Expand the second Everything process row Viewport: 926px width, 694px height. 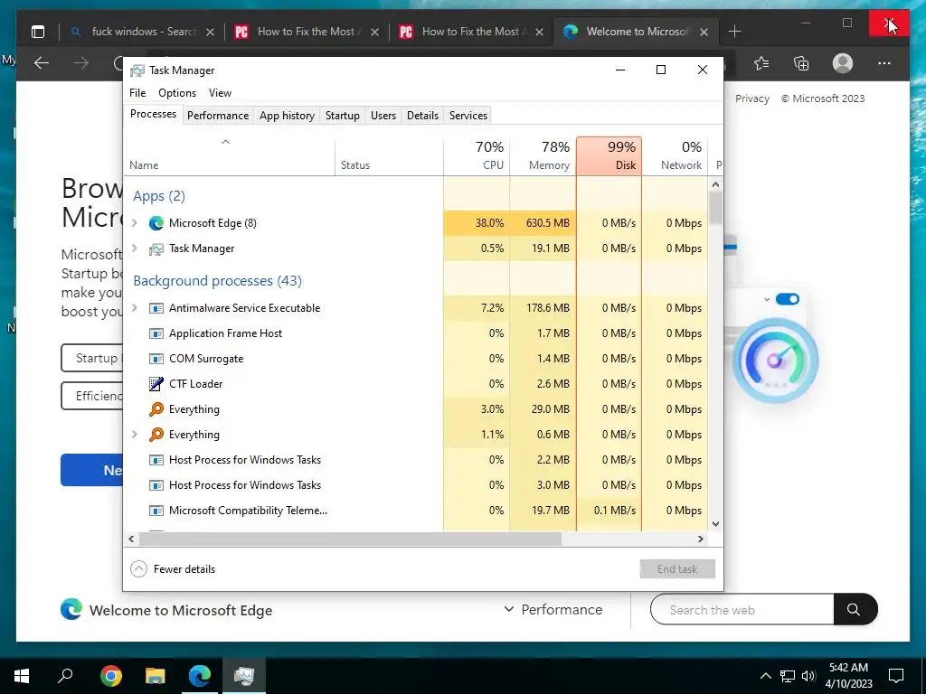coord(135,435)
